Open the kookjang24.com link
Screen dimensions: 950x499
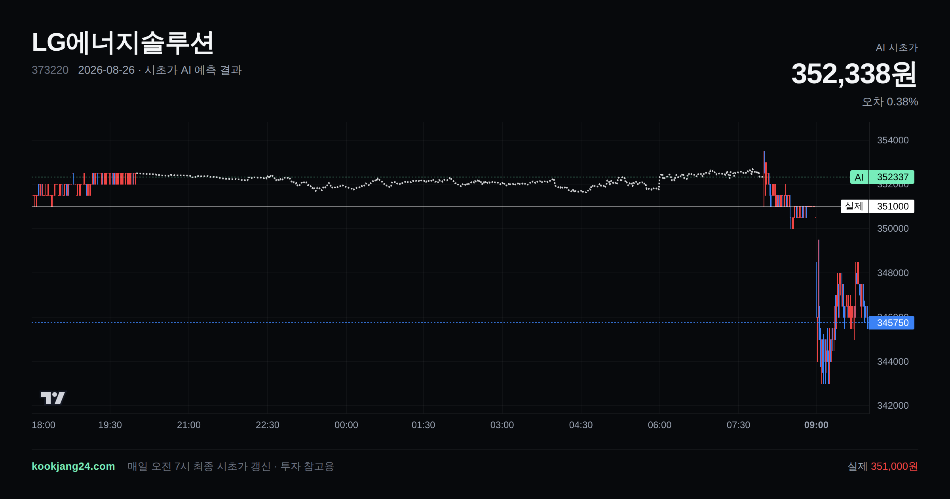(73, 466)
